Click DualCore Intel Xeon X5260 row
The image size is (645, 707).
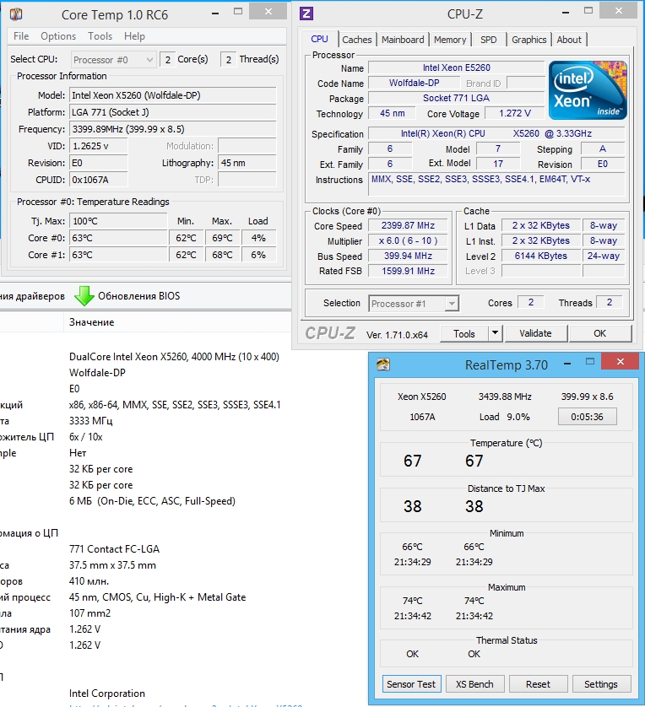tap(174, 357)
